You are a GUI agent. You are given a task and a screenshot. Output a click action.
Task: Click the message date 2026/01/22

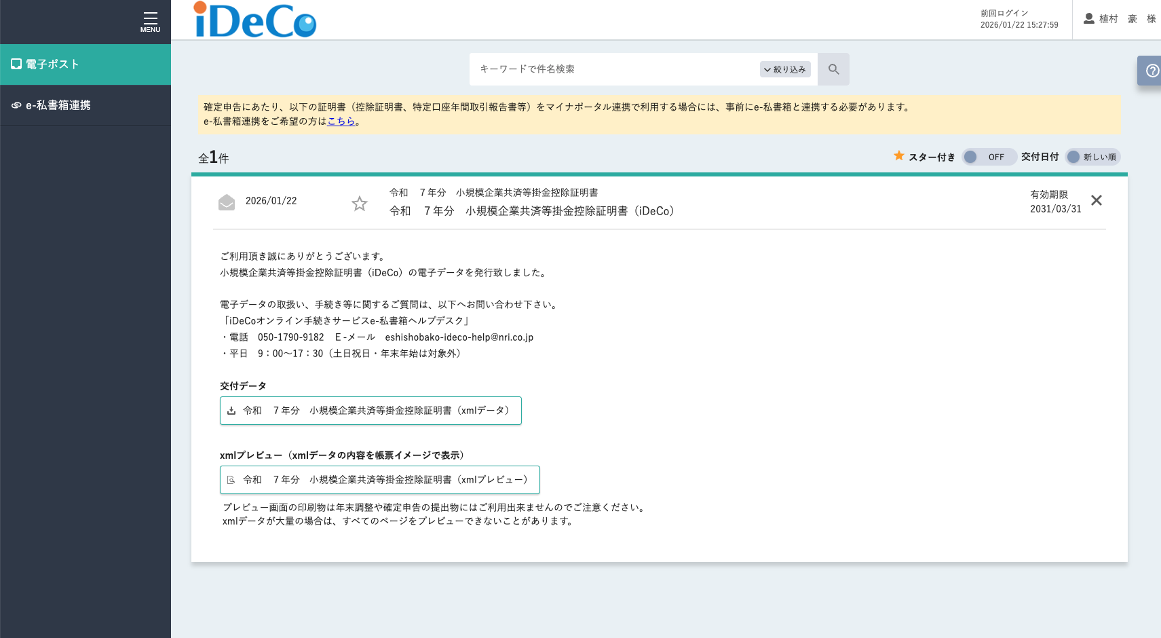[271, 201]
